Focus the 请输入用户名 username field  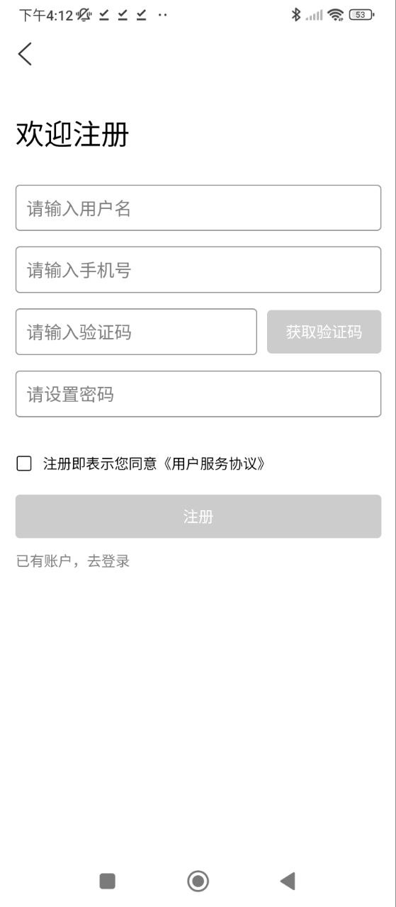coord(198,208)
